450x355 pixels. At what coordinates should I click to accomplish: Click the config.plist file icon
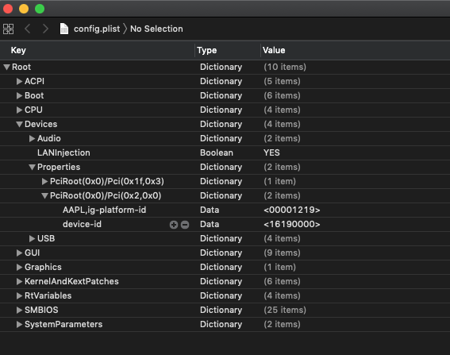[x=64, y=29]
